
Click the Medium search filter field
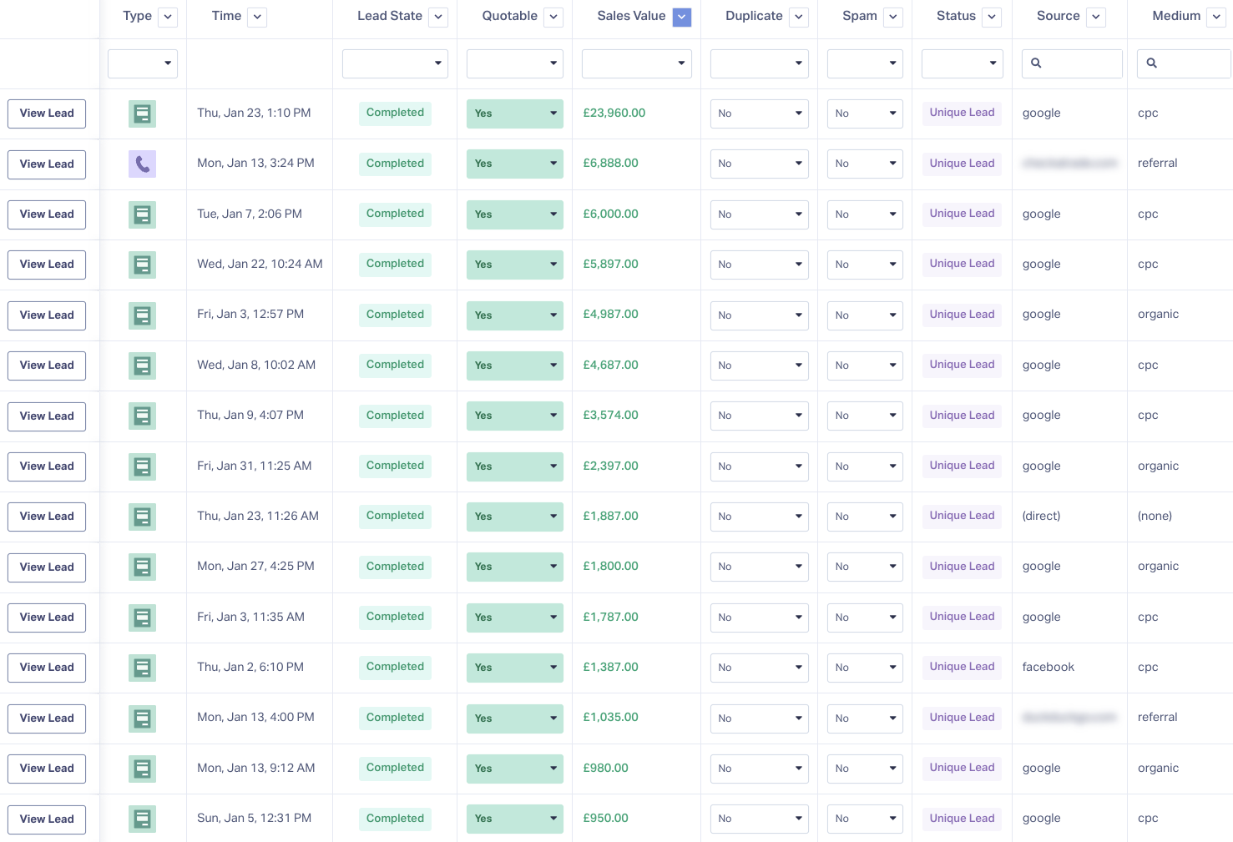[x=1184, y=63]
